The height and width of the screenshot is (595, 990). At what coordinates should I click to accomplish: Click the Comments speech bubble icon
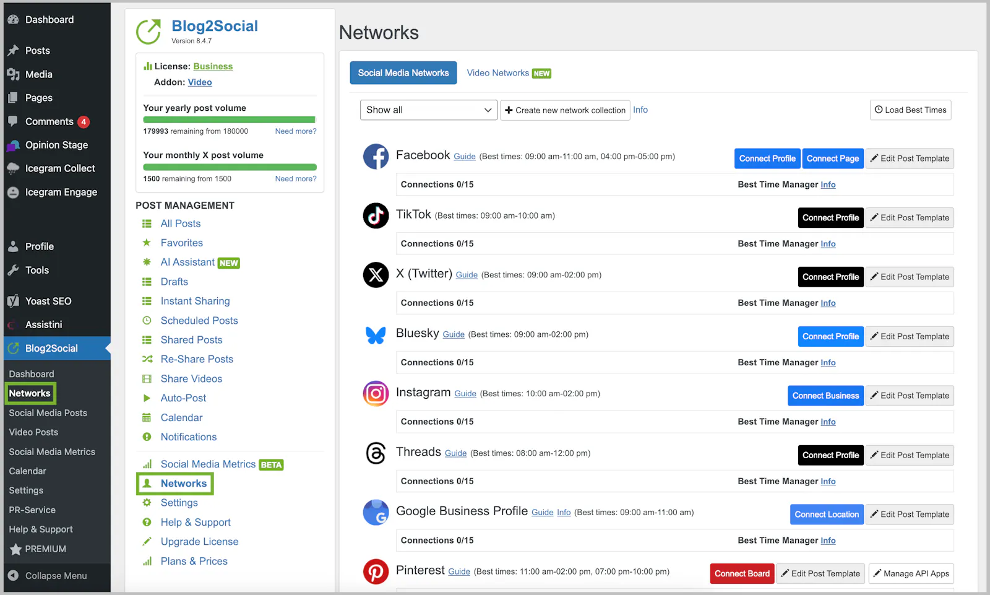coord(13,121)
